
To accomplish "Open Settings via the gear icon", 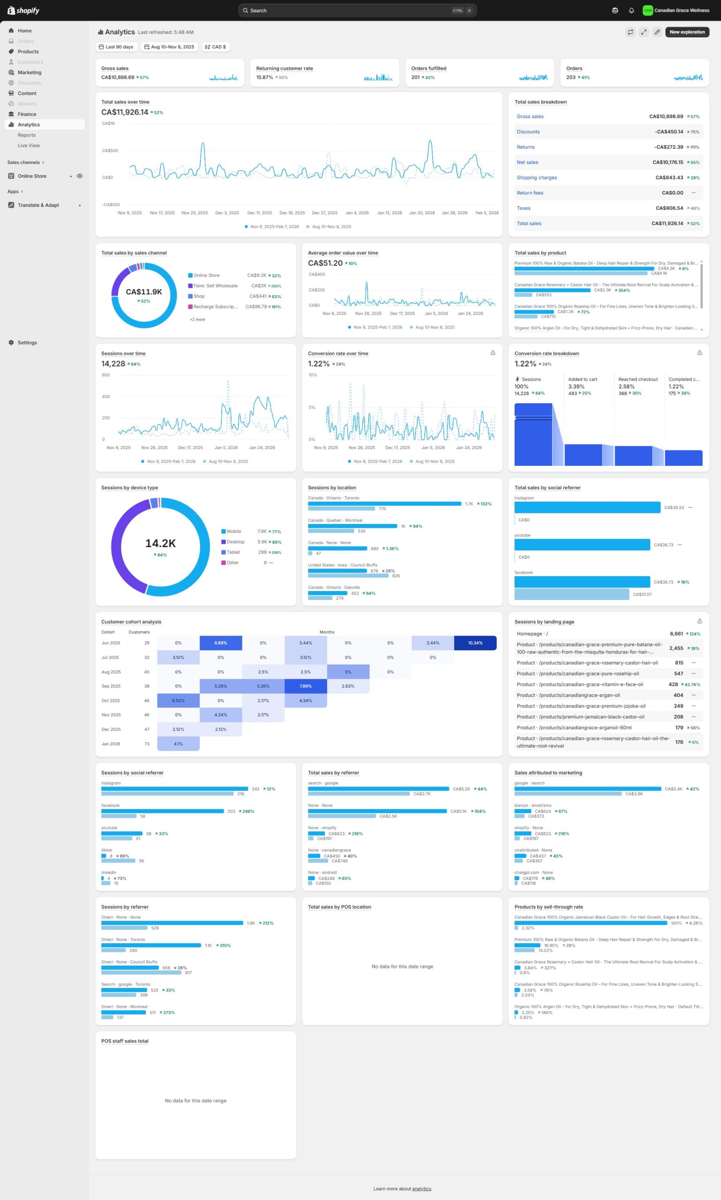I will click(x=11, y=343).
